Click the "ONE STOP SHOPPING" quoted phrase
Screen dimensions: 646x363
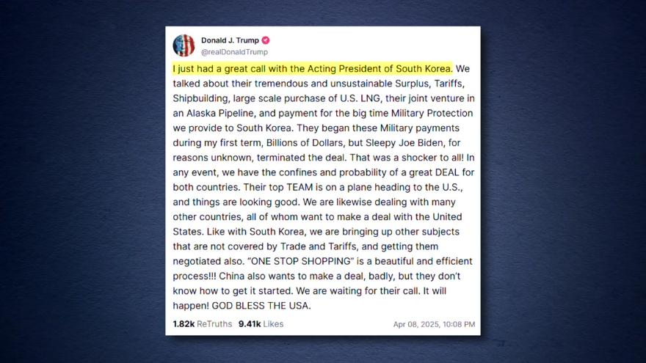(301, 261)
